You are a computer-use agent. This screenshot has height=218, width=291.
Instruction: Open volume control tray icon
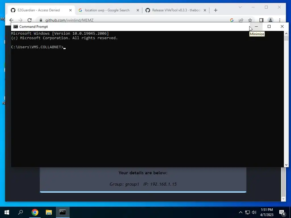254,212
